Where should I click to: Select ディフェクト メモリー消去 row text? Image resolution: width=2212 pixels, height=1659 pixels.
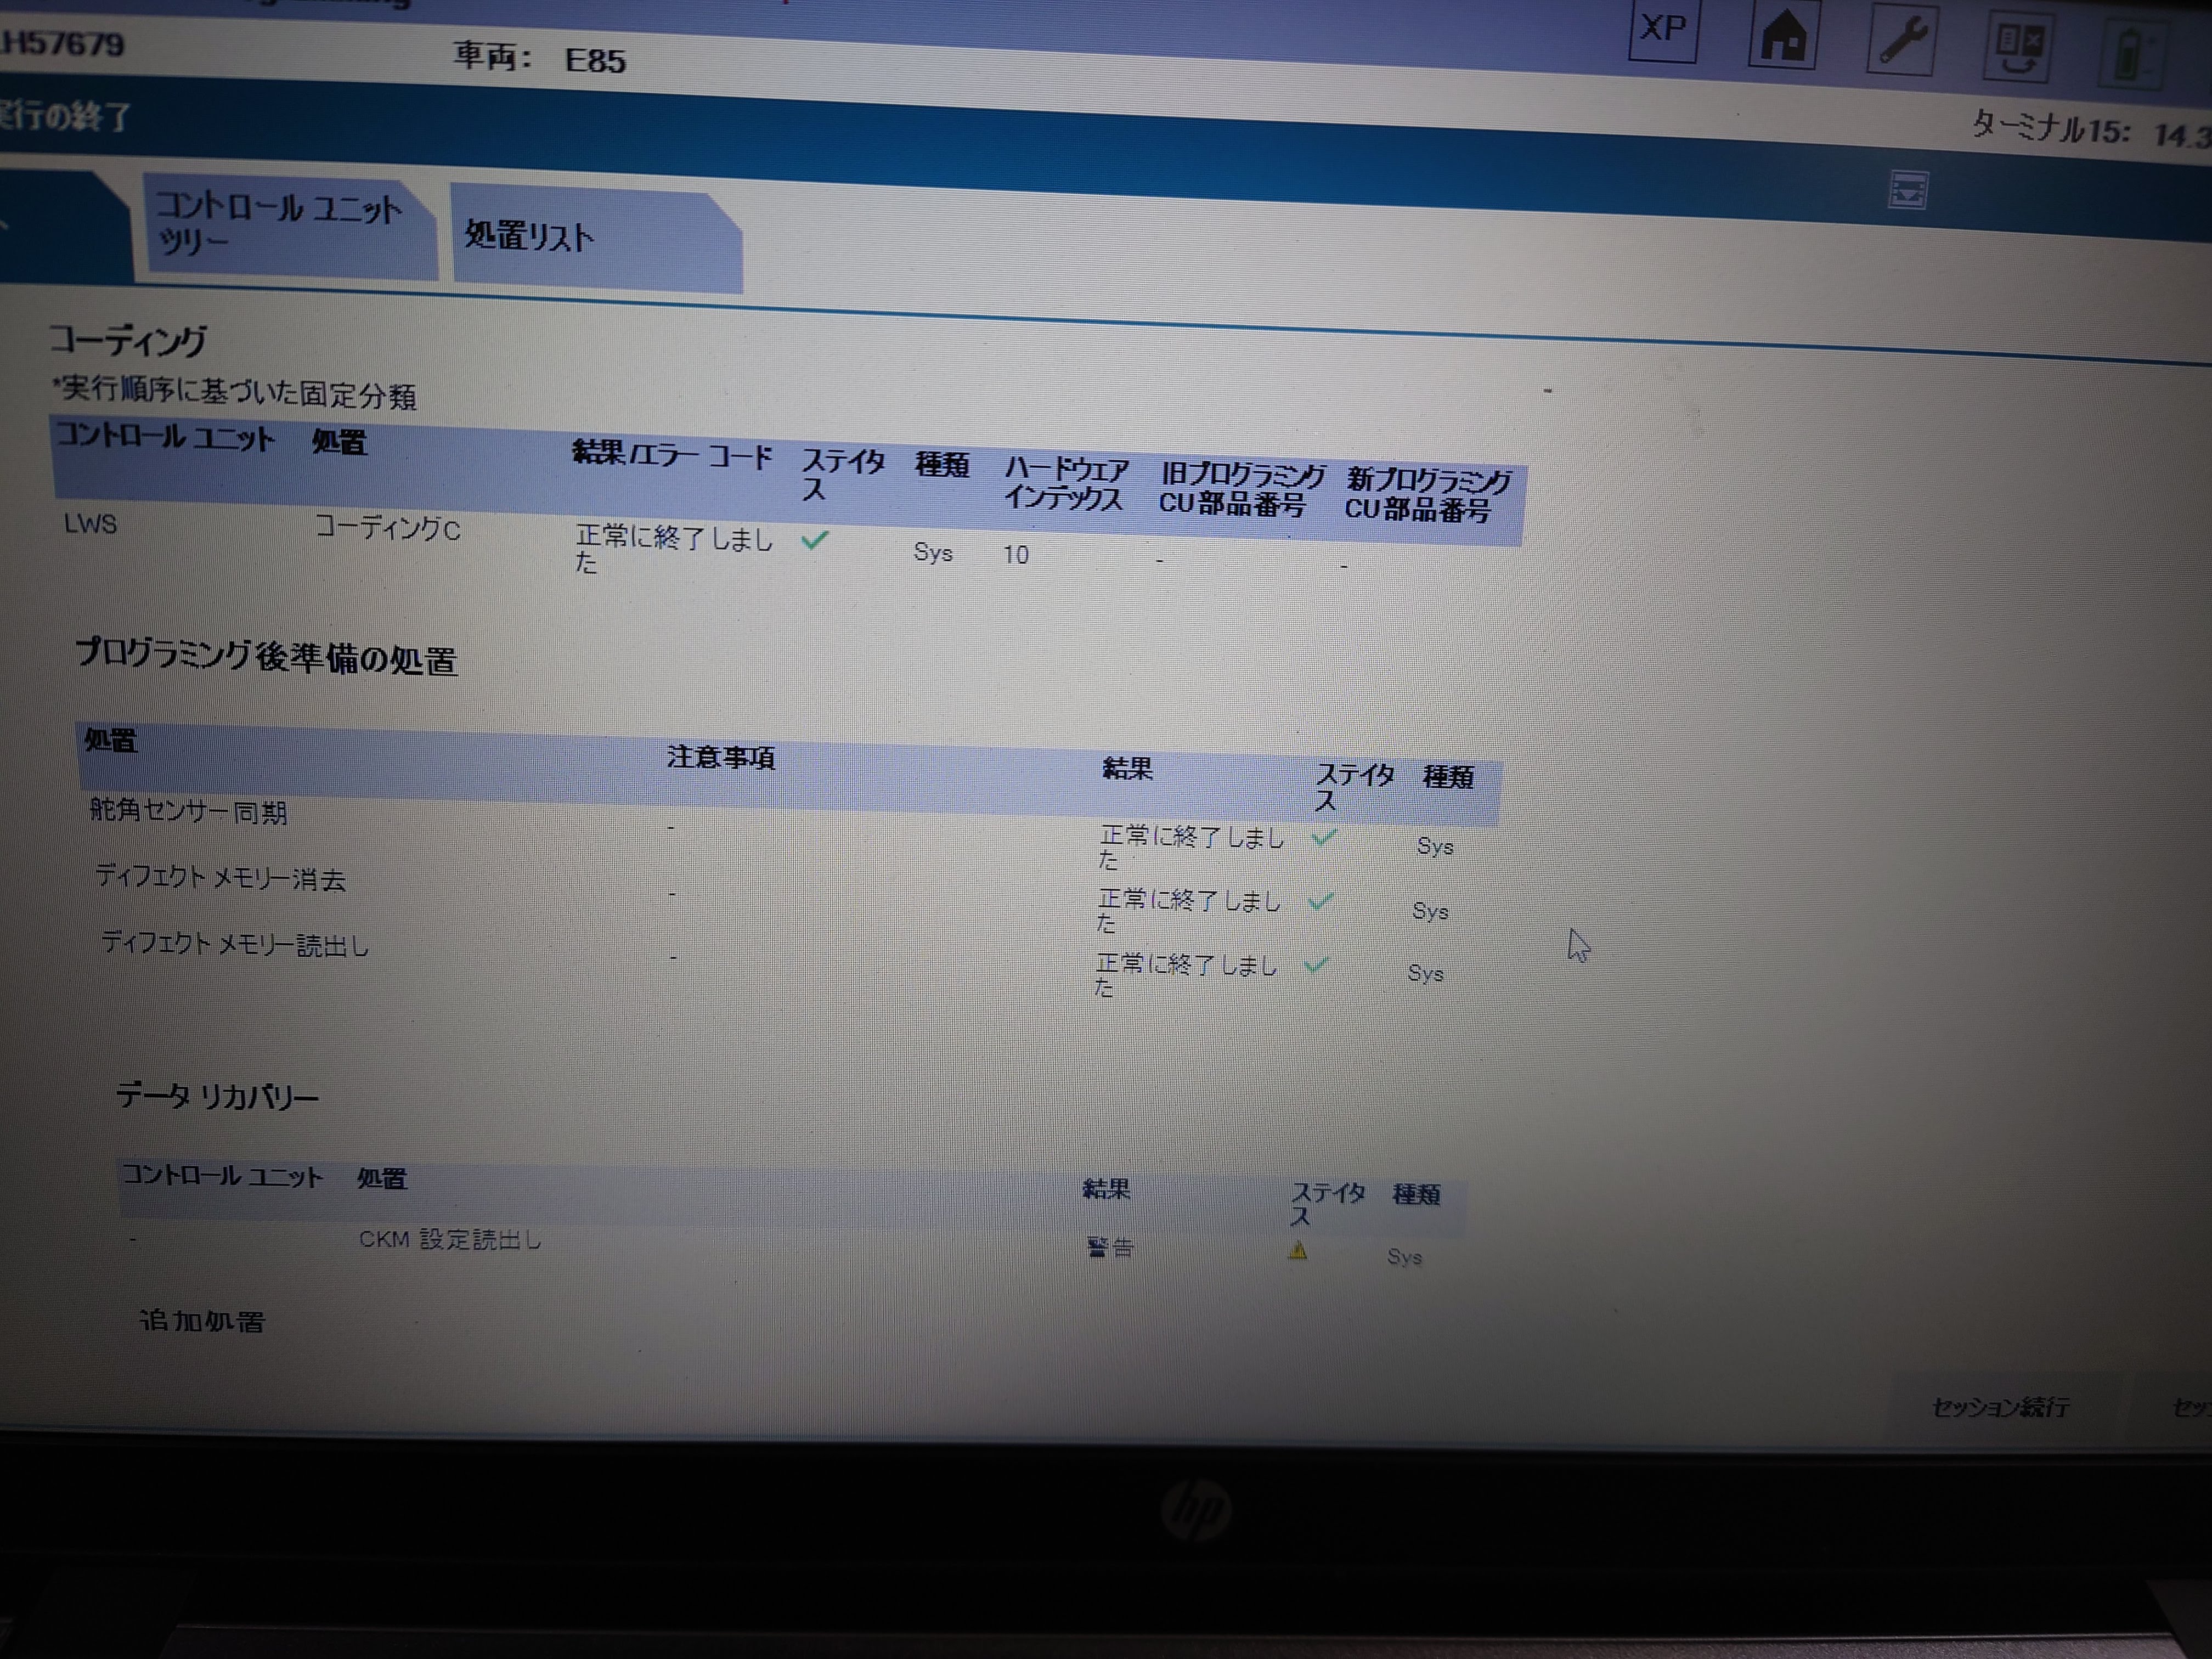coord(220,878)
